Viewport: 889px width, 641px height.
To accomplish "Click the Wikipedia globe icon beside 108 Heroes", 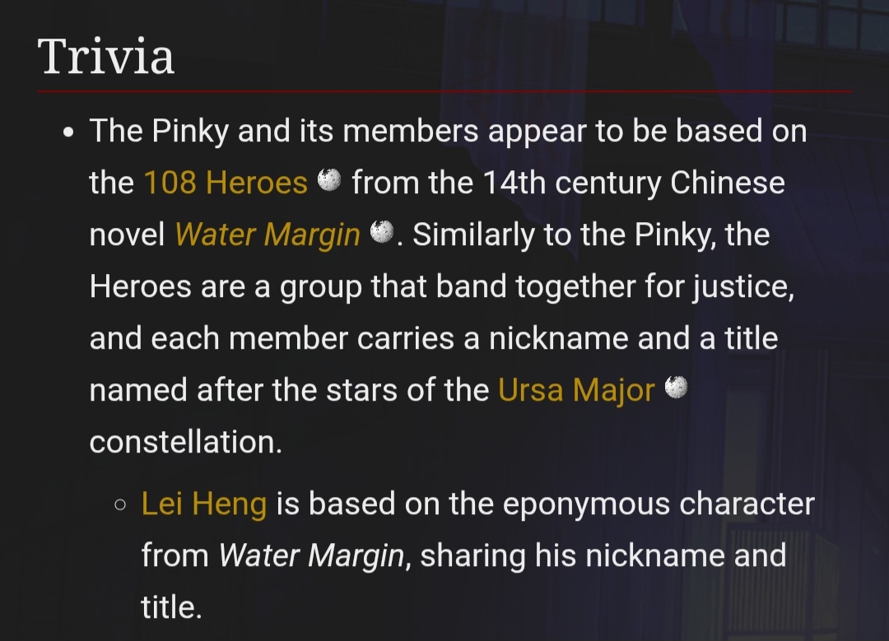I will coord(329,180).
